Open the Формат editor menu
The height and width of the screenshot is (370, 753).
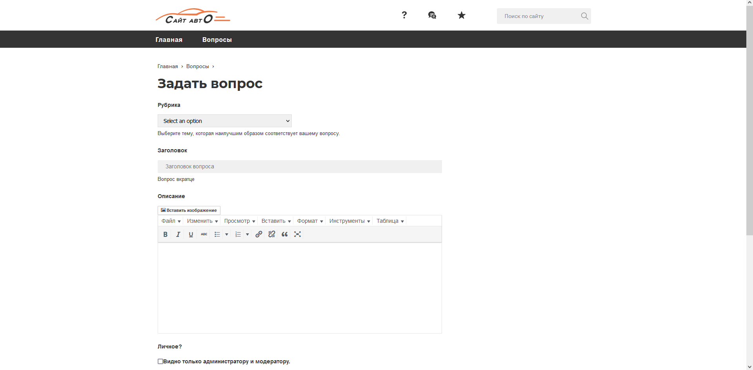point(310,221)
